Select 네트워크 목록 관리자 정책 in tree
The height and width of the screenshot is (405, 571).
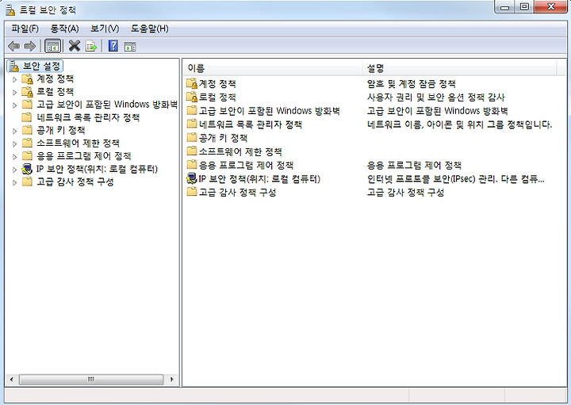tap(88, 117)
